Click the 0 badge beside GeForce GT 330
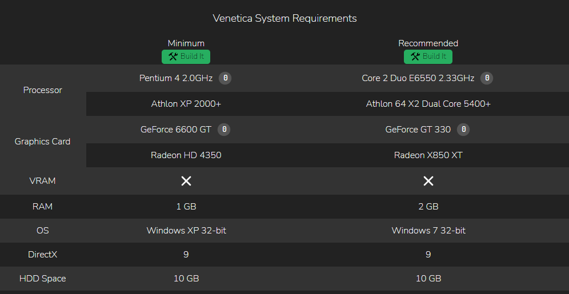Screen dimensions: 569x294 (463, 130)
